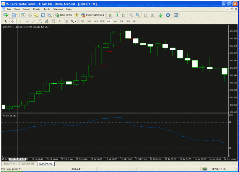Open the Templates chart icon

click(176, 15)
